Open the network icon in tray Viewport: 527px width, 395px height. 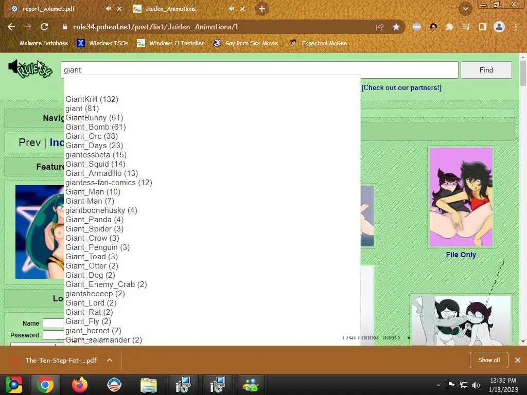(464, 385)
